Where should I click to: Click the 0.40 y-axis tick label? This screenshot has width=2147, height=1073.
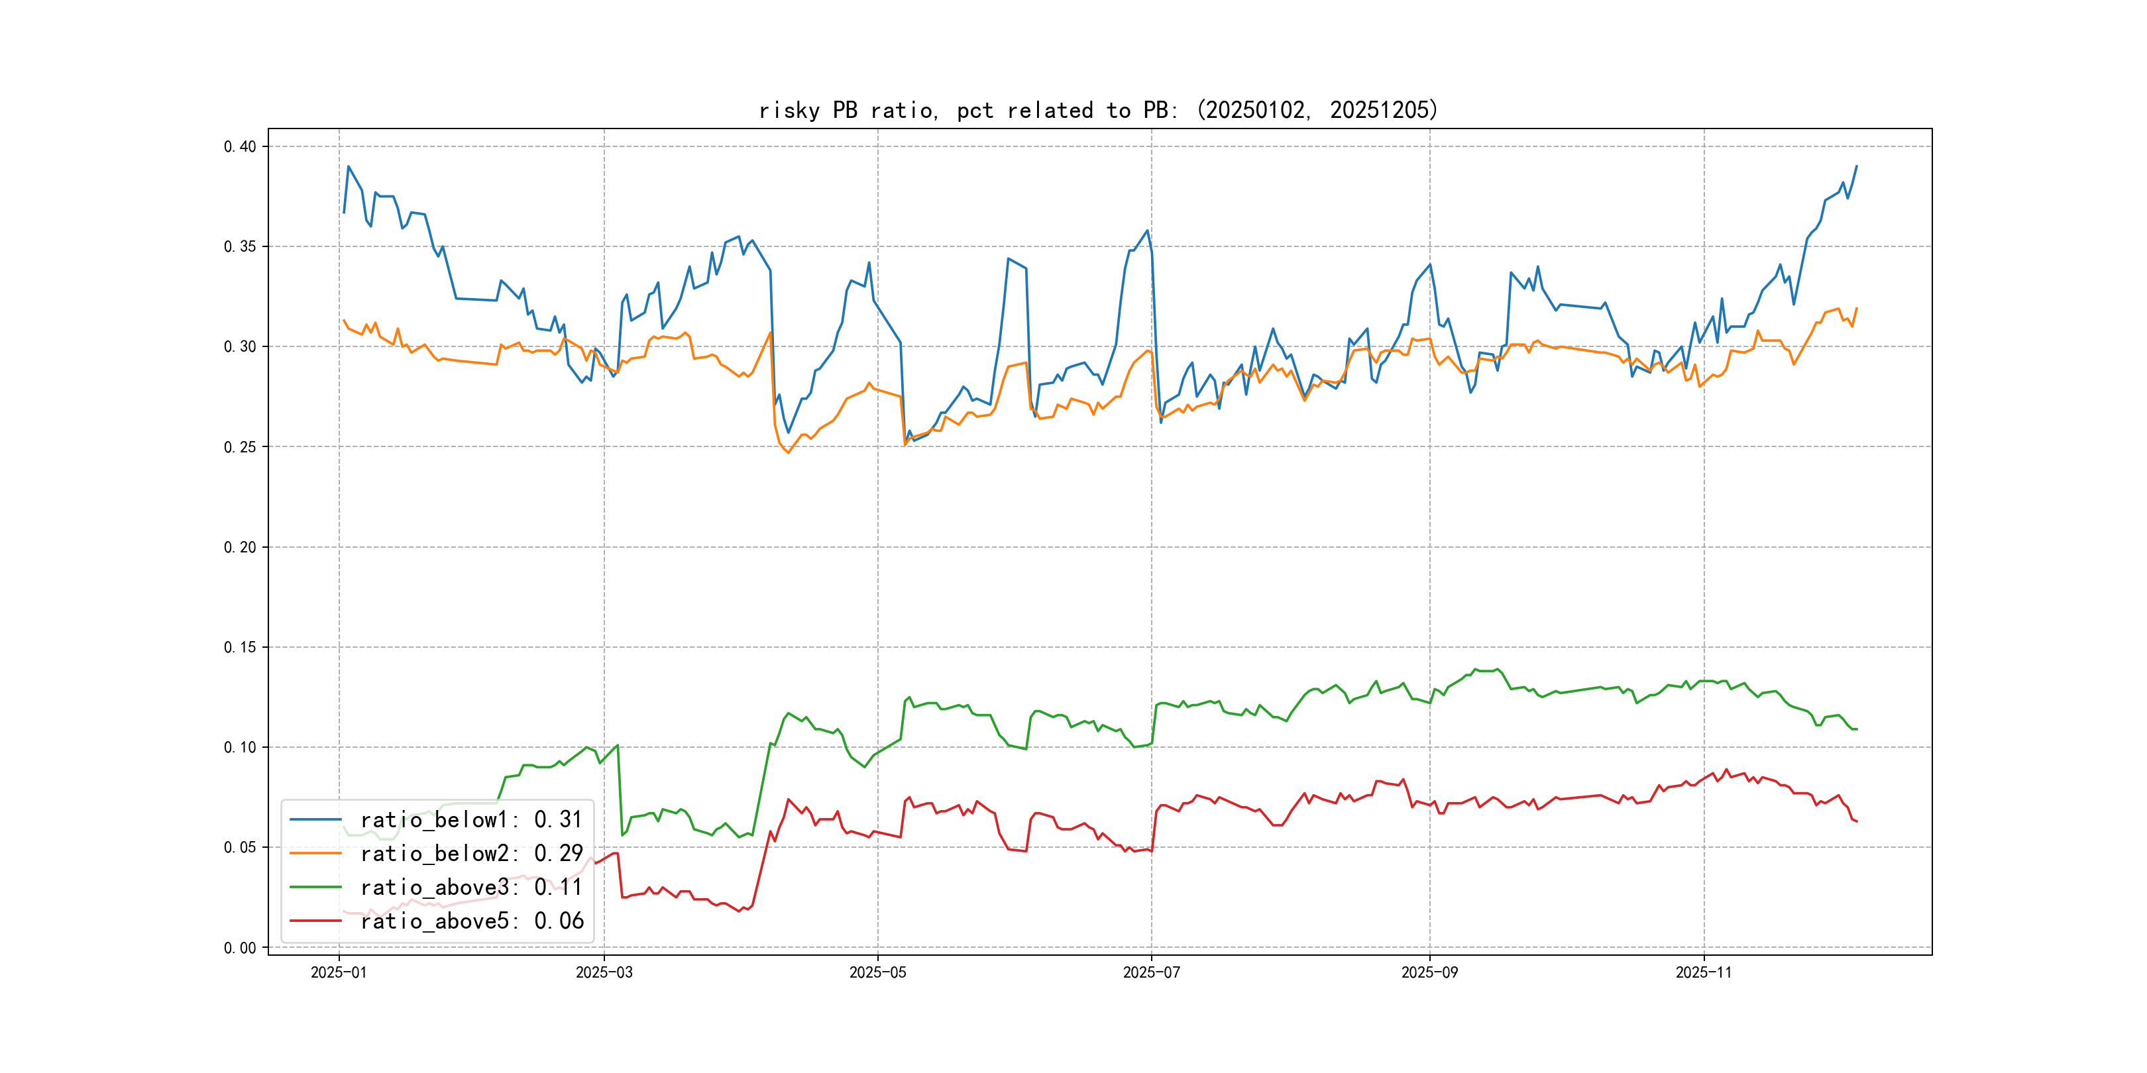coord(240,146)
